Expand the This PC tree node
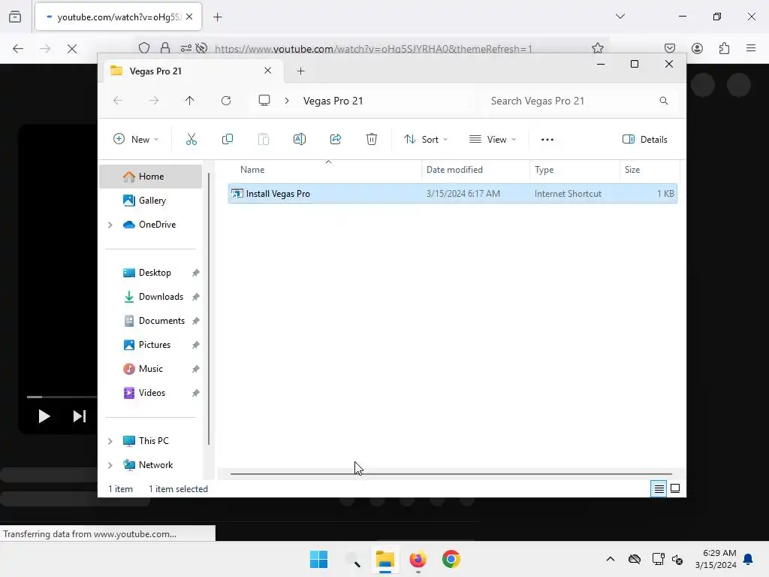769x577 pixels. tap(110, 441)
